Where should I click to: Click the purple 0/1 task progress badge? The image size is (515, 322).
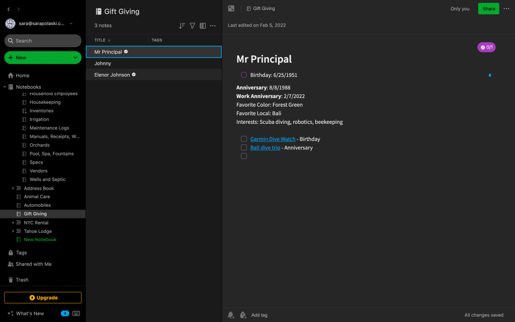click(x=486, y=47)
